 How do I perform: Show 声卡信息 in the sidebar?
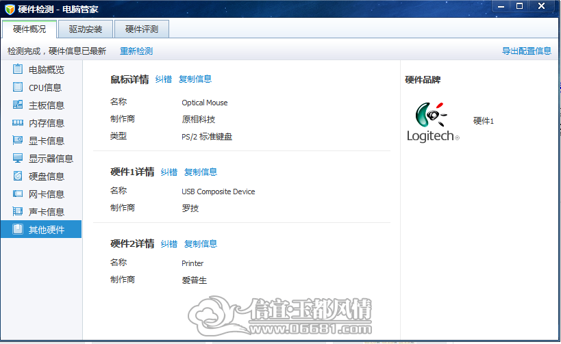41,212
